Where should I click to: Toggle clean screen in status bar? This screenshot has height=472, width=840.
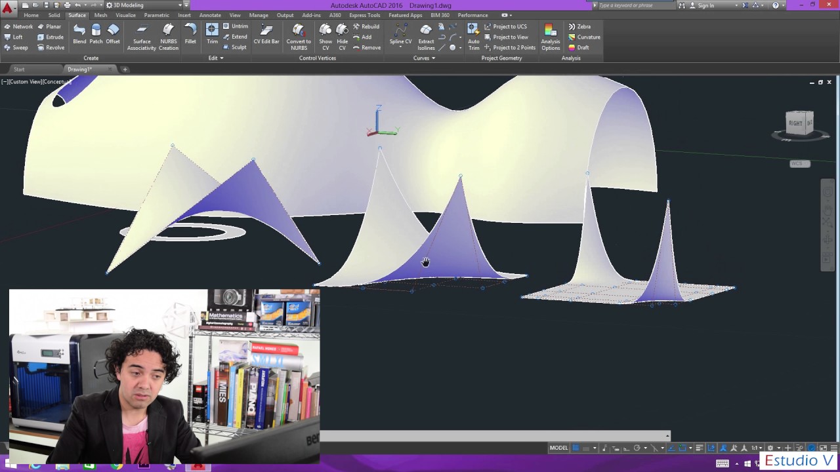coord(823,448)
